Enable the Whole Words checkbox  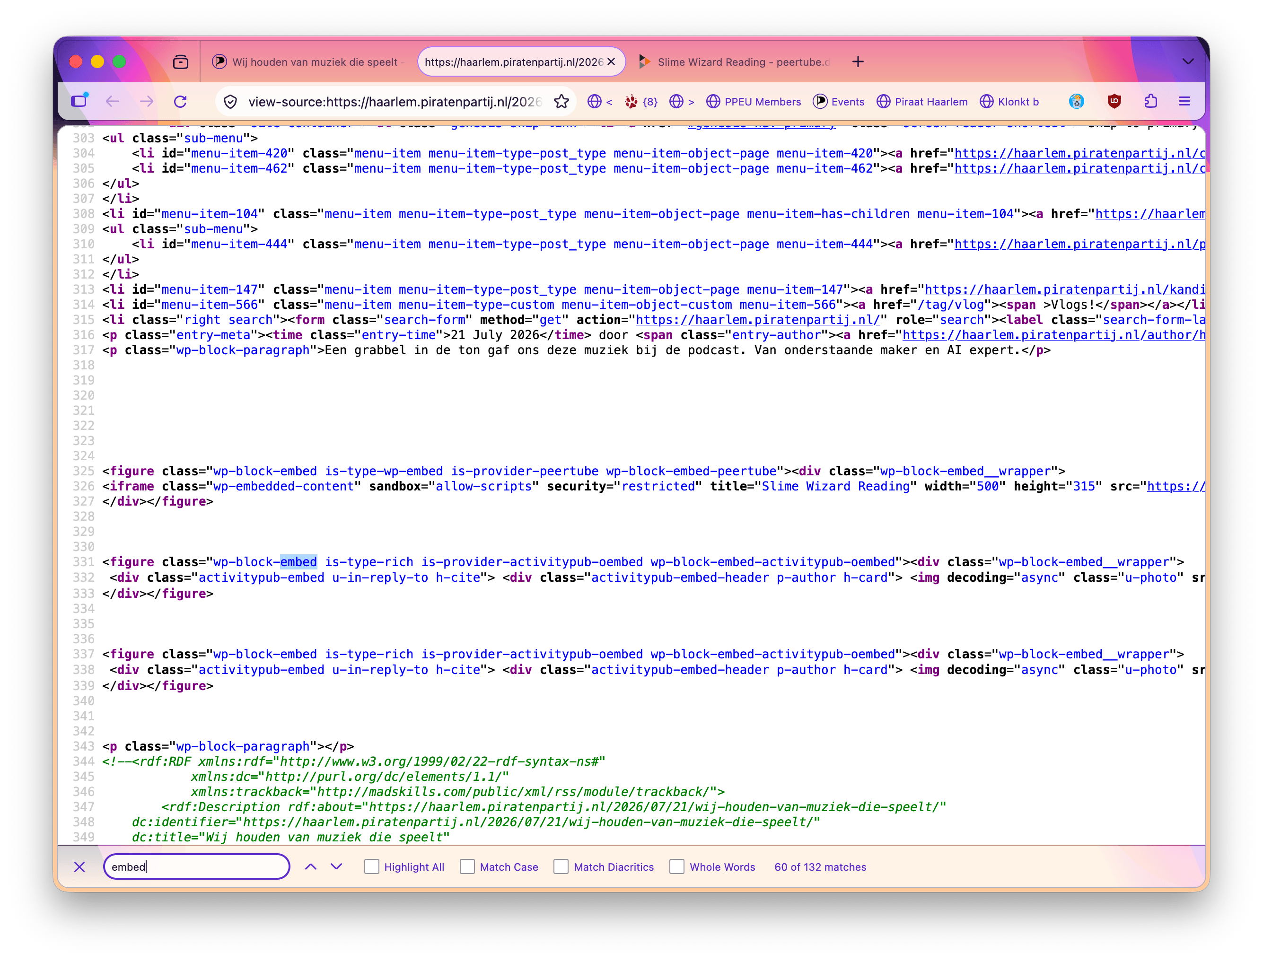point(677,866)
